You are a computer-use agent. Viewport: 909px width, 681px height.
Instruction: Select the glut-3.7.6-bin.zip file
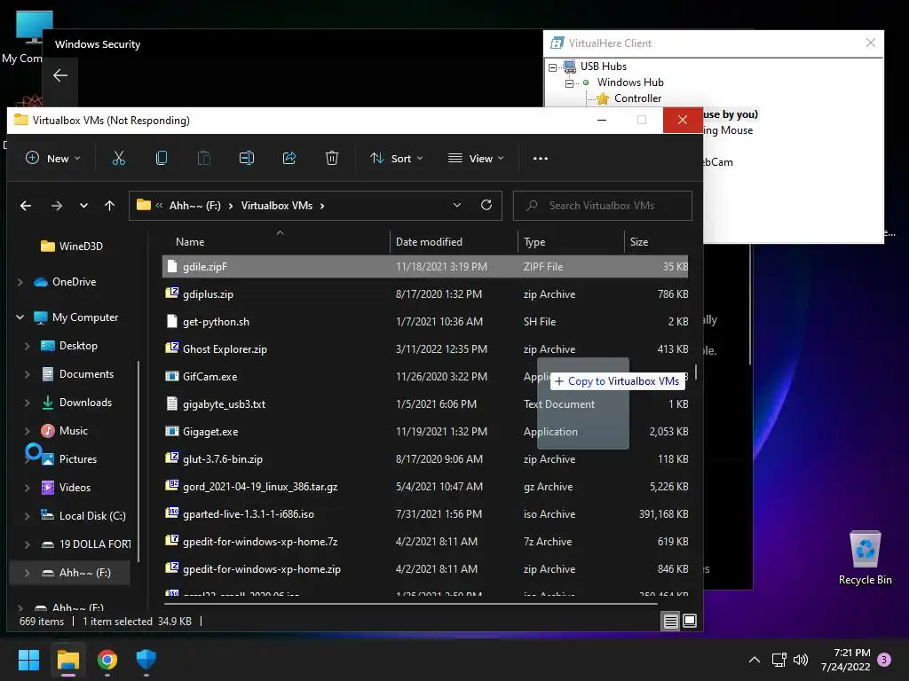[x=425, y=459]
